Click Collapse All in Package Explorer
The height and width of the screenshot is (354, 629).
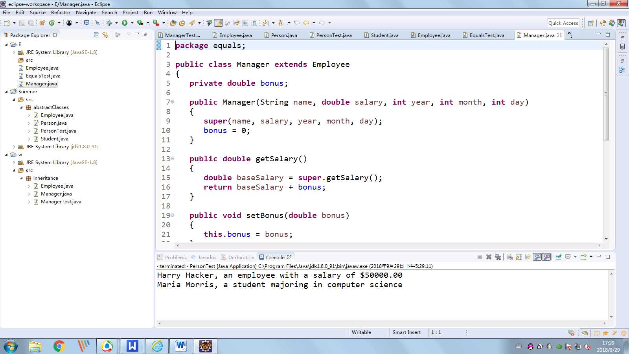coord(96,35)
